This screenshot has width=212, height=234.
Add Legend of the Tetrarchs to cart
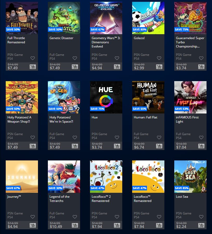pos(75,225)
